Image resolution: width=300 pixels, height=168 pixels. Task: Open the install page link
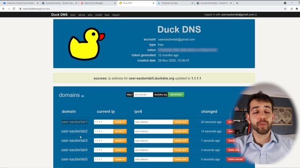(98, 15)
